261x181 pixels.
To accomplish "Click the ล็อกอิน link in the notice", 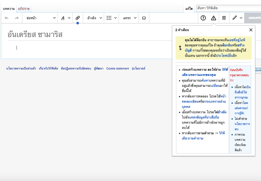I will coord(227,45).
